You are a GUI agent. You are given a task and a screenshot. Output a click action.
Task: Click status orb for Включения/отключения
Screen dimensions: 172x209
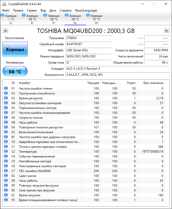6,132
